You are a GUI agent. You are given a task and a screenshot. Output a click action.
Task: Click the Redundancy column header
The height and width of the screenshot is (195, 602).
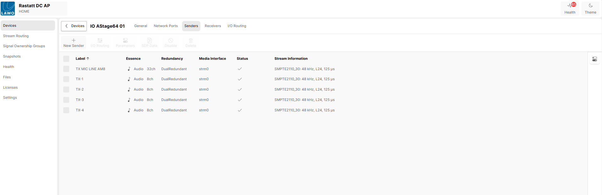[x=172, y=59]
